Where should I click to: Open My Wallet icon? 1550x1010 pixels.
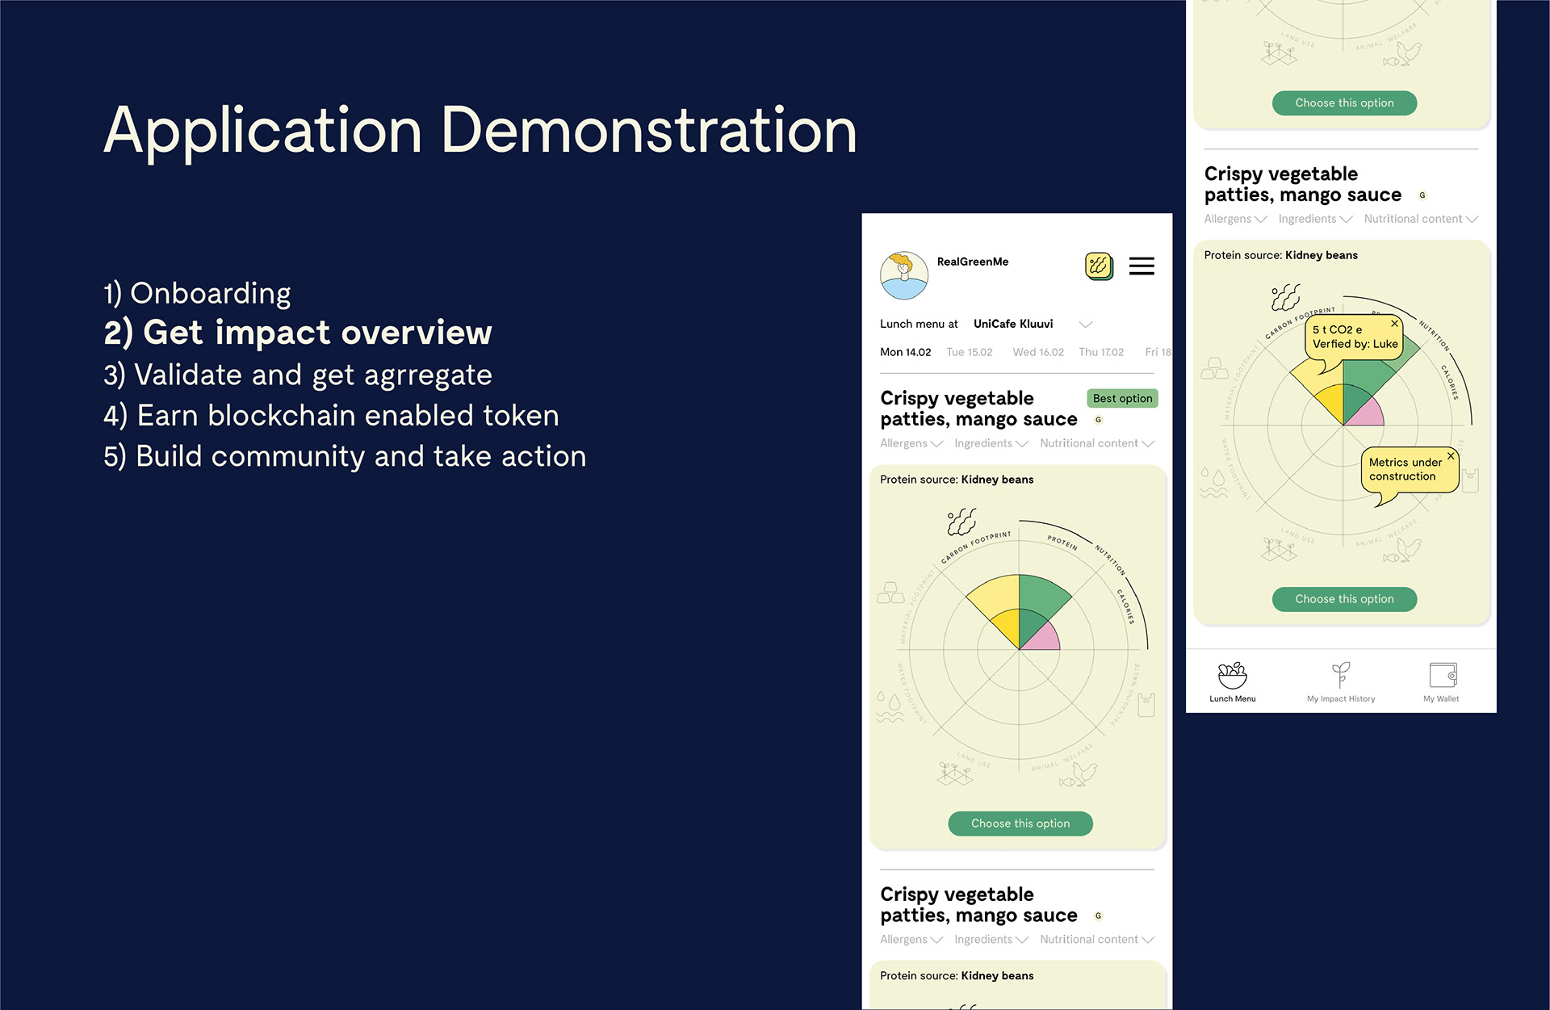click(x=1442, y=675)
